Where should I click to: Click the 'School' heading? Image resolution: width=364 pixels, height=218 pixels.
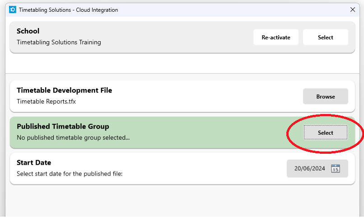point(28,31)
